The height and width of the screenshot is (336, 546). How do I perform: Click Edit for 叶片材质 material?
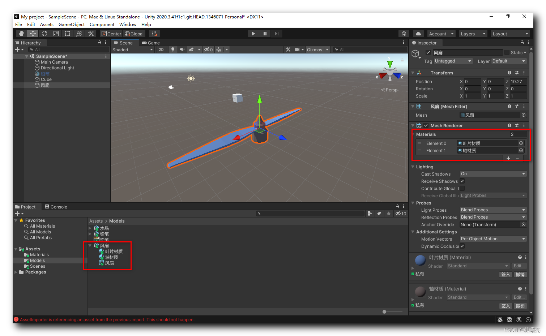tap(519, 266)
